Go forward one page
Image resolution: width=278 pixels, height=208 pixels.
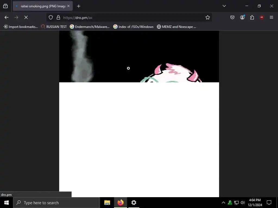[x=16, y=17]
